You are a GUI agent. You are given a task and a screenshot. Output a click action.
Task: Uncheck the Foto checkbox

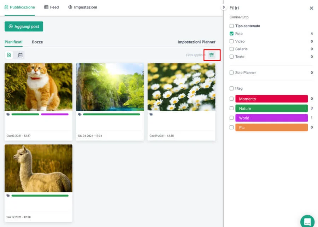pos(231,34)
